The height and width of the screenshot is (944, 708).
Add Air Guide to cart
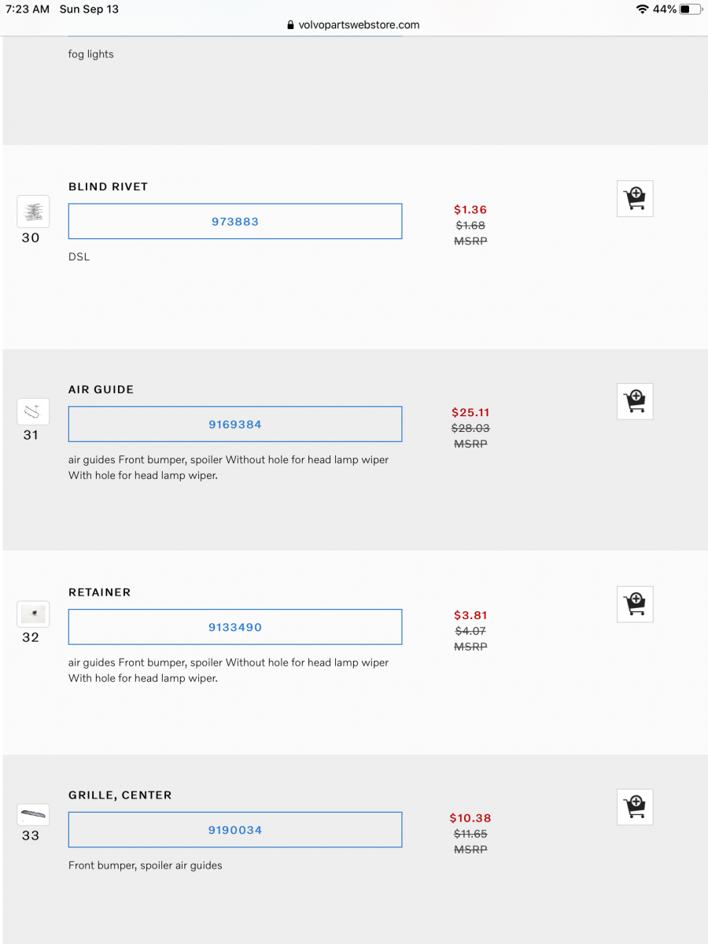(635, 401)
